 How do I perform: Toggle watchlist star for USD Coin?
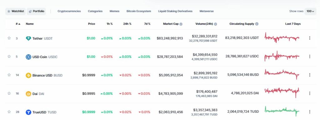pos(9,56)
